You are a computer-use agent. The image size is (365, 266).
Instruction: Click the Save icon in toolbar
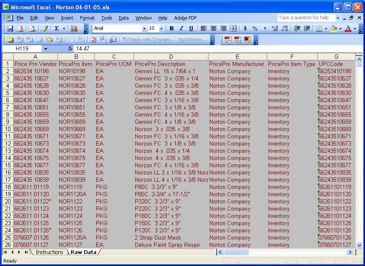point(10,29)
